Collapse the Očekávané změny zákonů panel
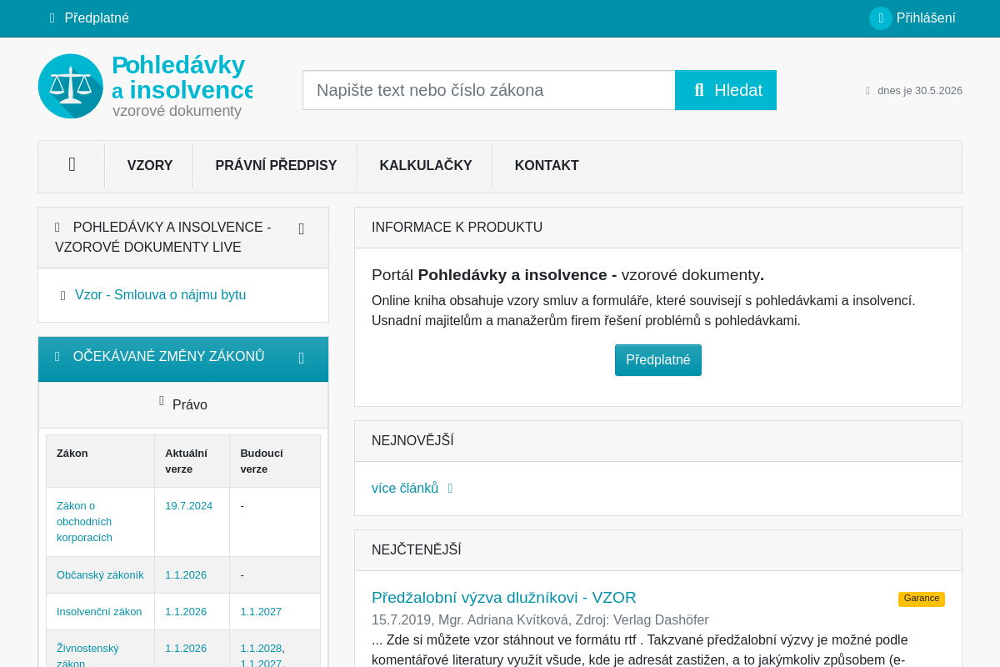The width and height of the screenshot is (1000, 667). [x=302, y=359]
